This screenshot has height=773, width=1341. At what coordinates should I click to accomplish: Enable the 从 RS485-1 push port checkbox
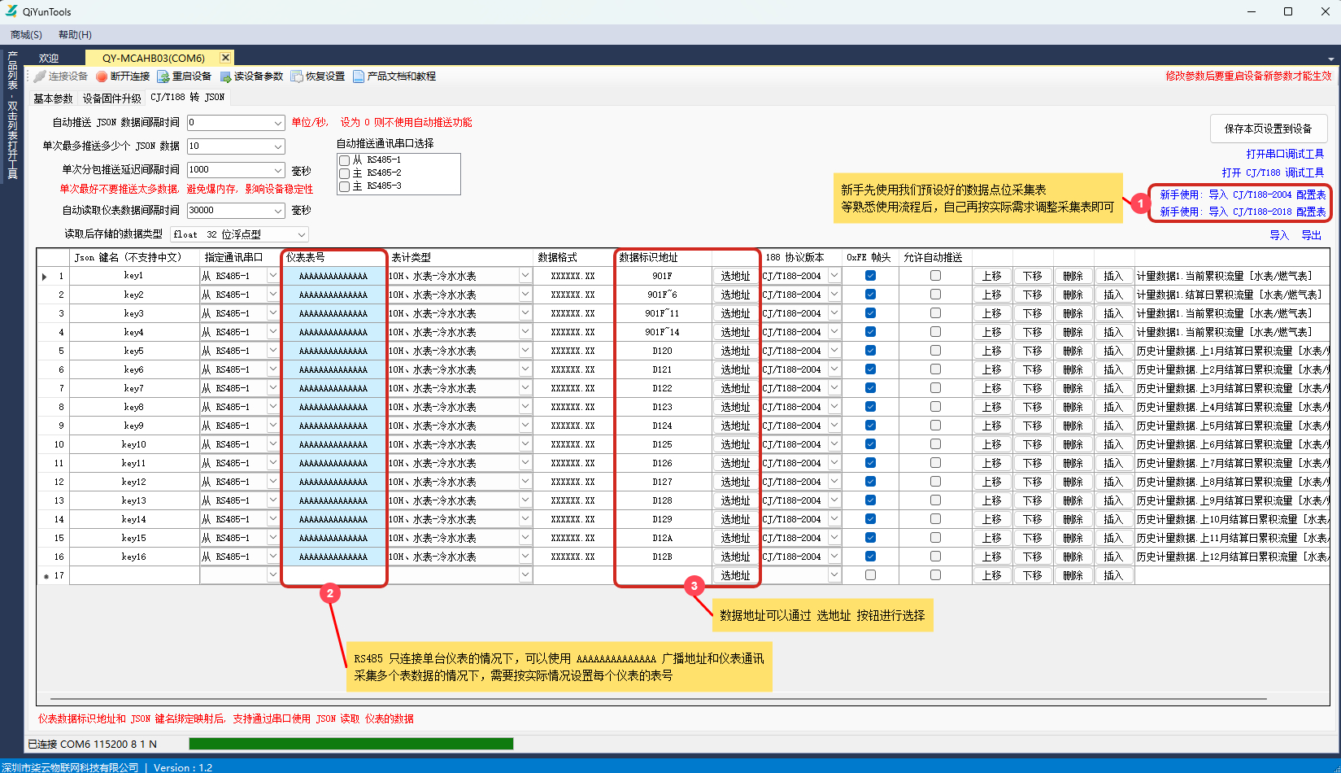coord(344,160)
